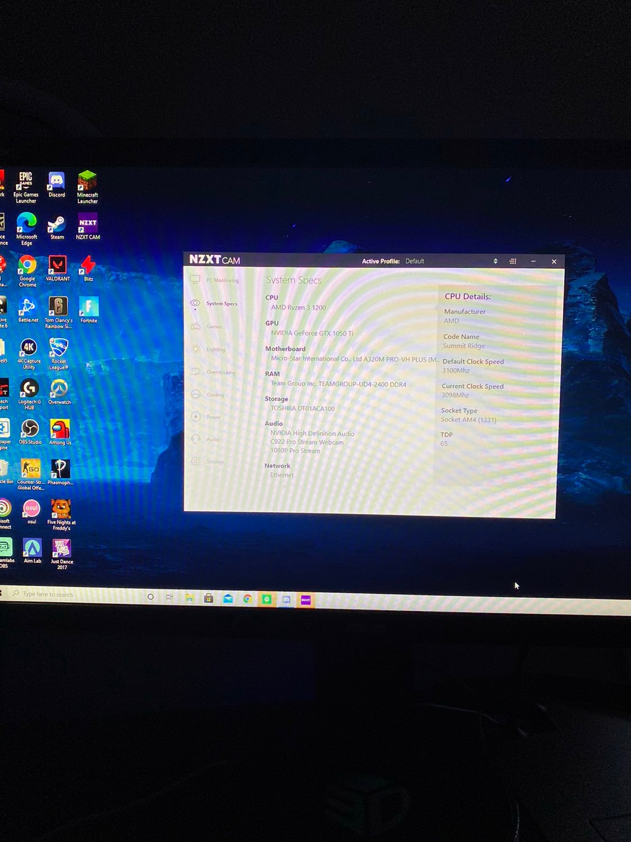The image size is (631, 842).
Task: Click the Summit Ridge code name value
Action: (x=464, y=346)
